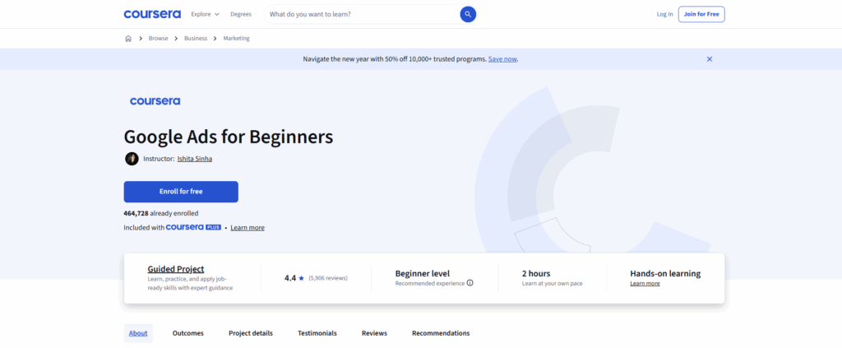Click the Enroll for free button
The image size is (842, 348).
[x=181, y=192]
